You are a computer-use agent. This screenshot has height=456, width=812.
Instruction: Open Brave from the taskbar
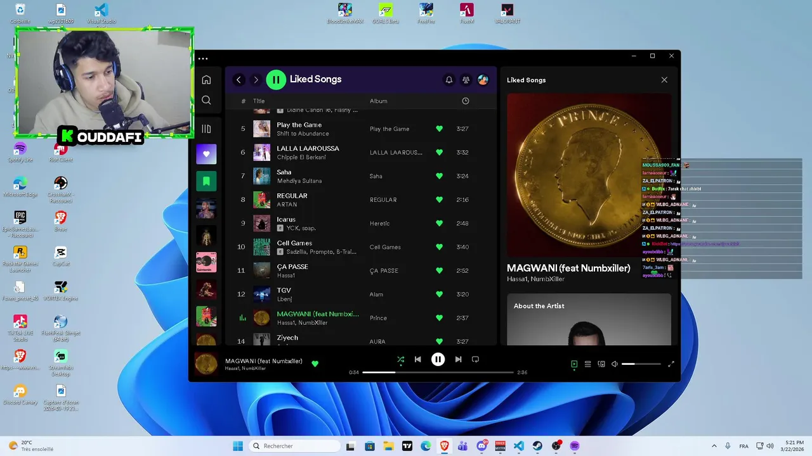pyautogui.click(x=444, y=446)
